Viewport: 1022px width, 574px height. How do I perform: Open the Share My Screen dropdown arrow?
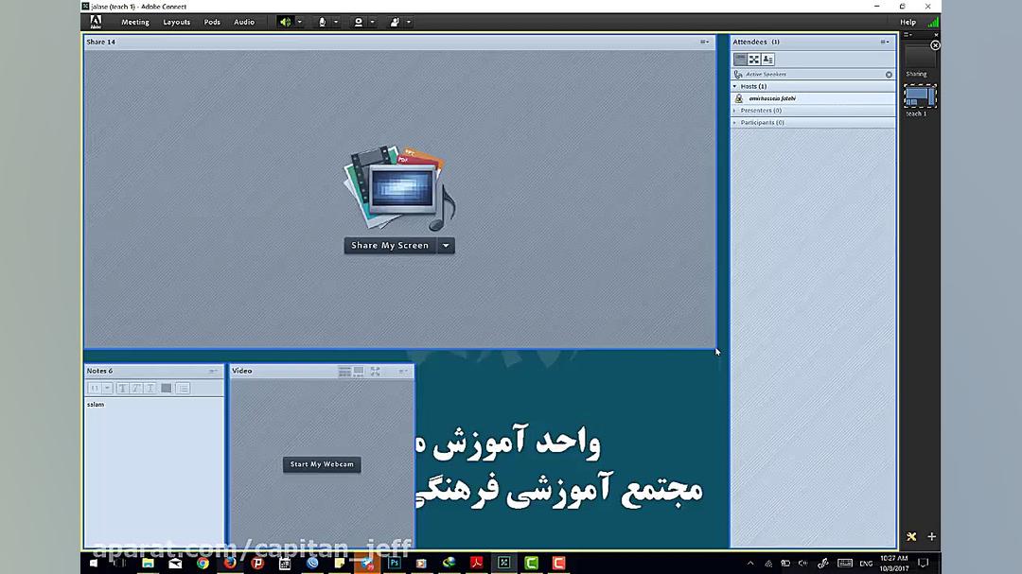[x=445, y=245]
